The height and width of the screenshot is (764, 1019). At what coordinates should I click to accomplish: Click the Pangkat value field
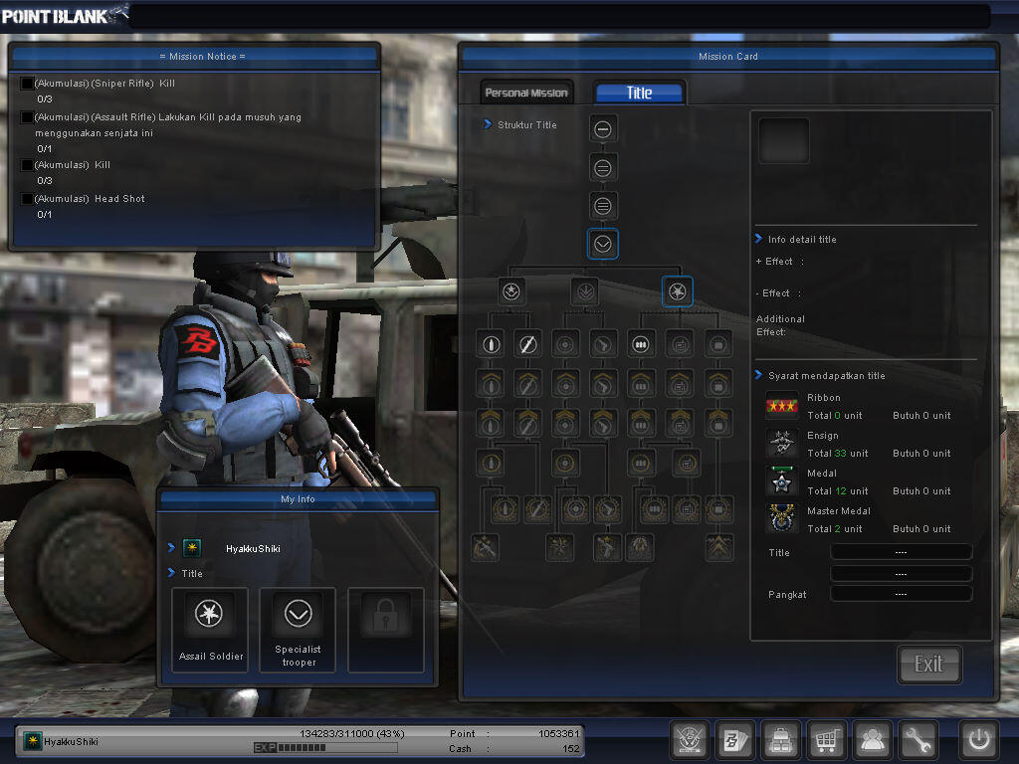[x=902, y=594]
